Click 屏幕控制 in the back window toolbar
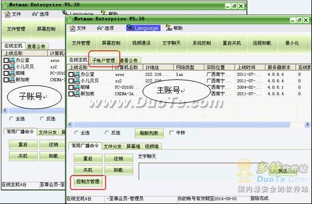Screen dimensions: 312x204 pyautogui.click(x=46, y=29)
